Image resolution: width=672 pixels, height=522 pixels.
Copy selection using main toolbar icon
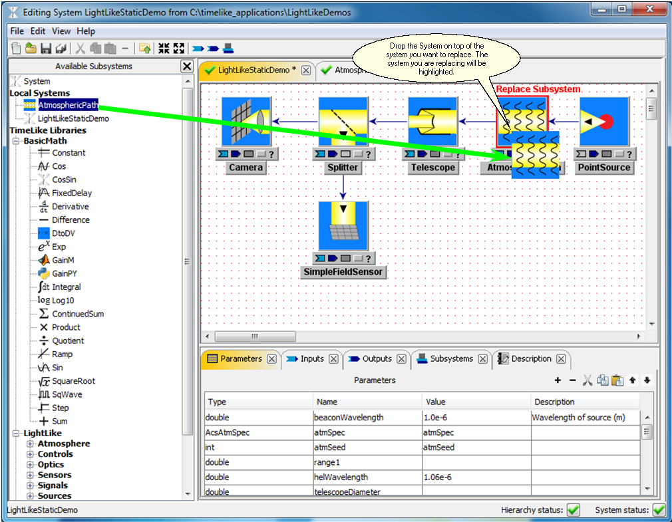point(95,49)
